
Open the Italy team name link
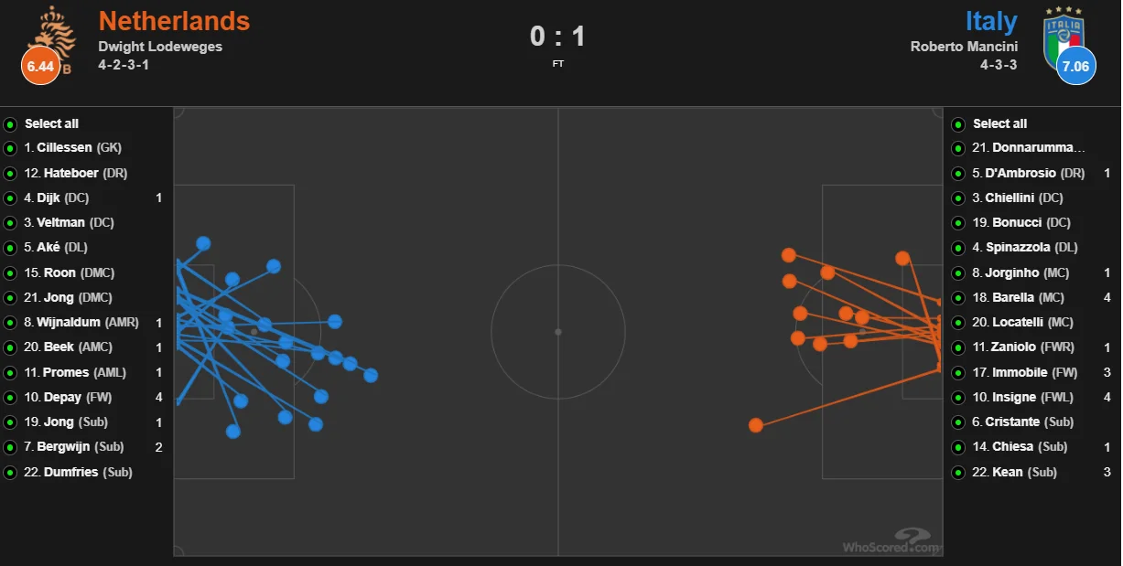tap(990, 21)
